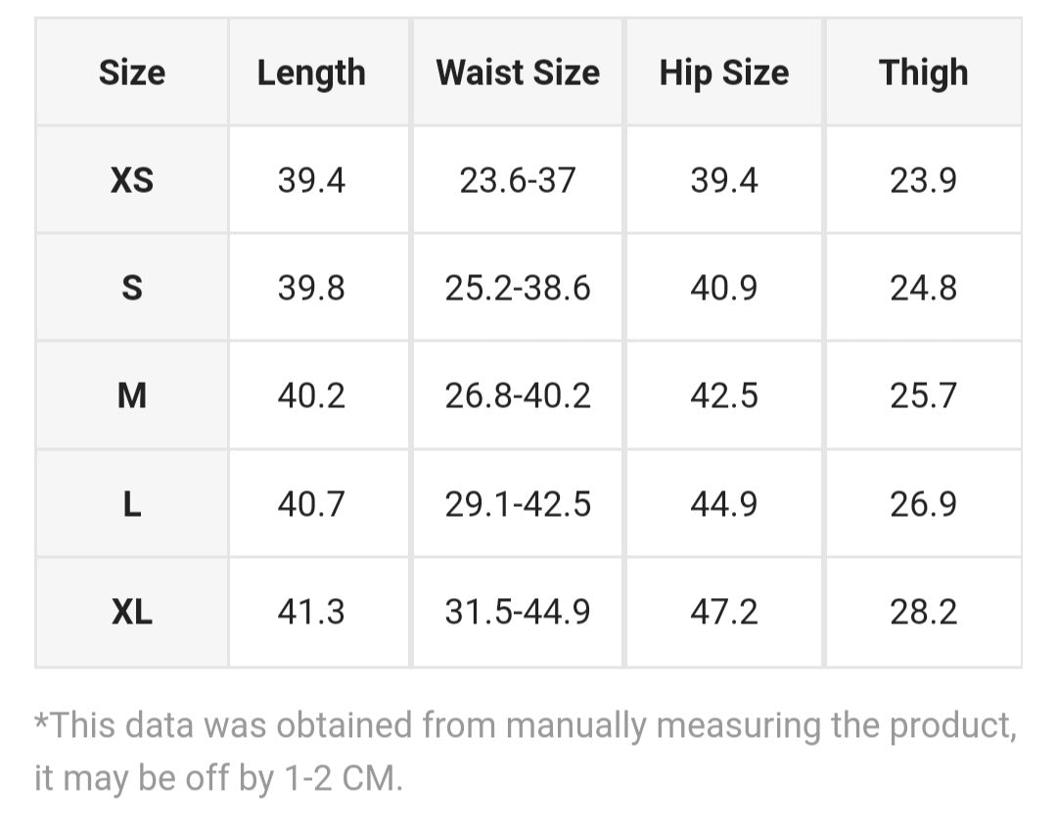
Task: Click the 26.8-40.2 waist size cell
Action: (518, 396)
